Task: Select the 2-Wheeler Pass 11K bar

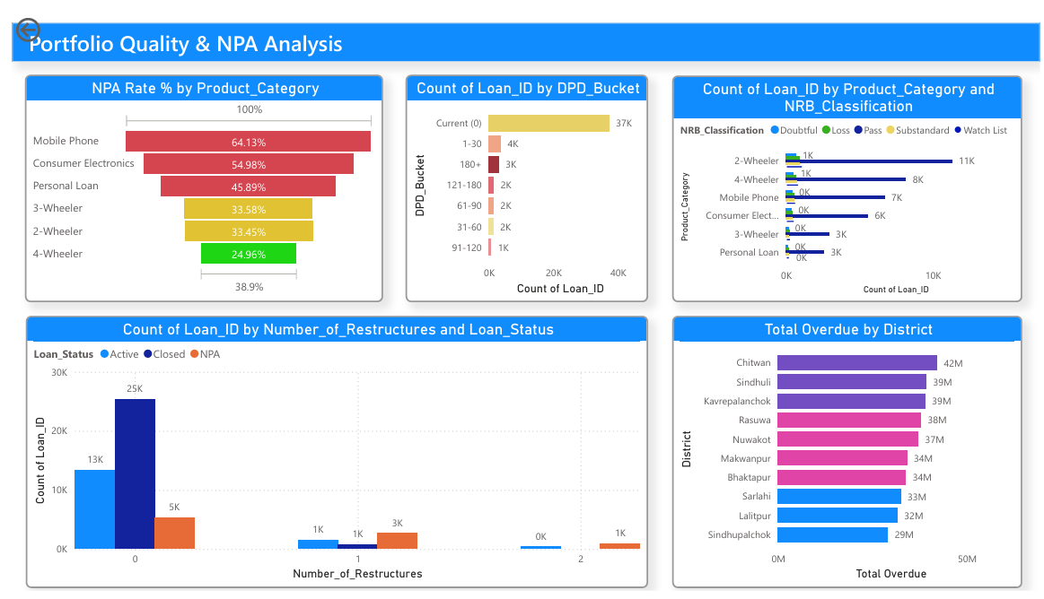Action: pos(870,161)
